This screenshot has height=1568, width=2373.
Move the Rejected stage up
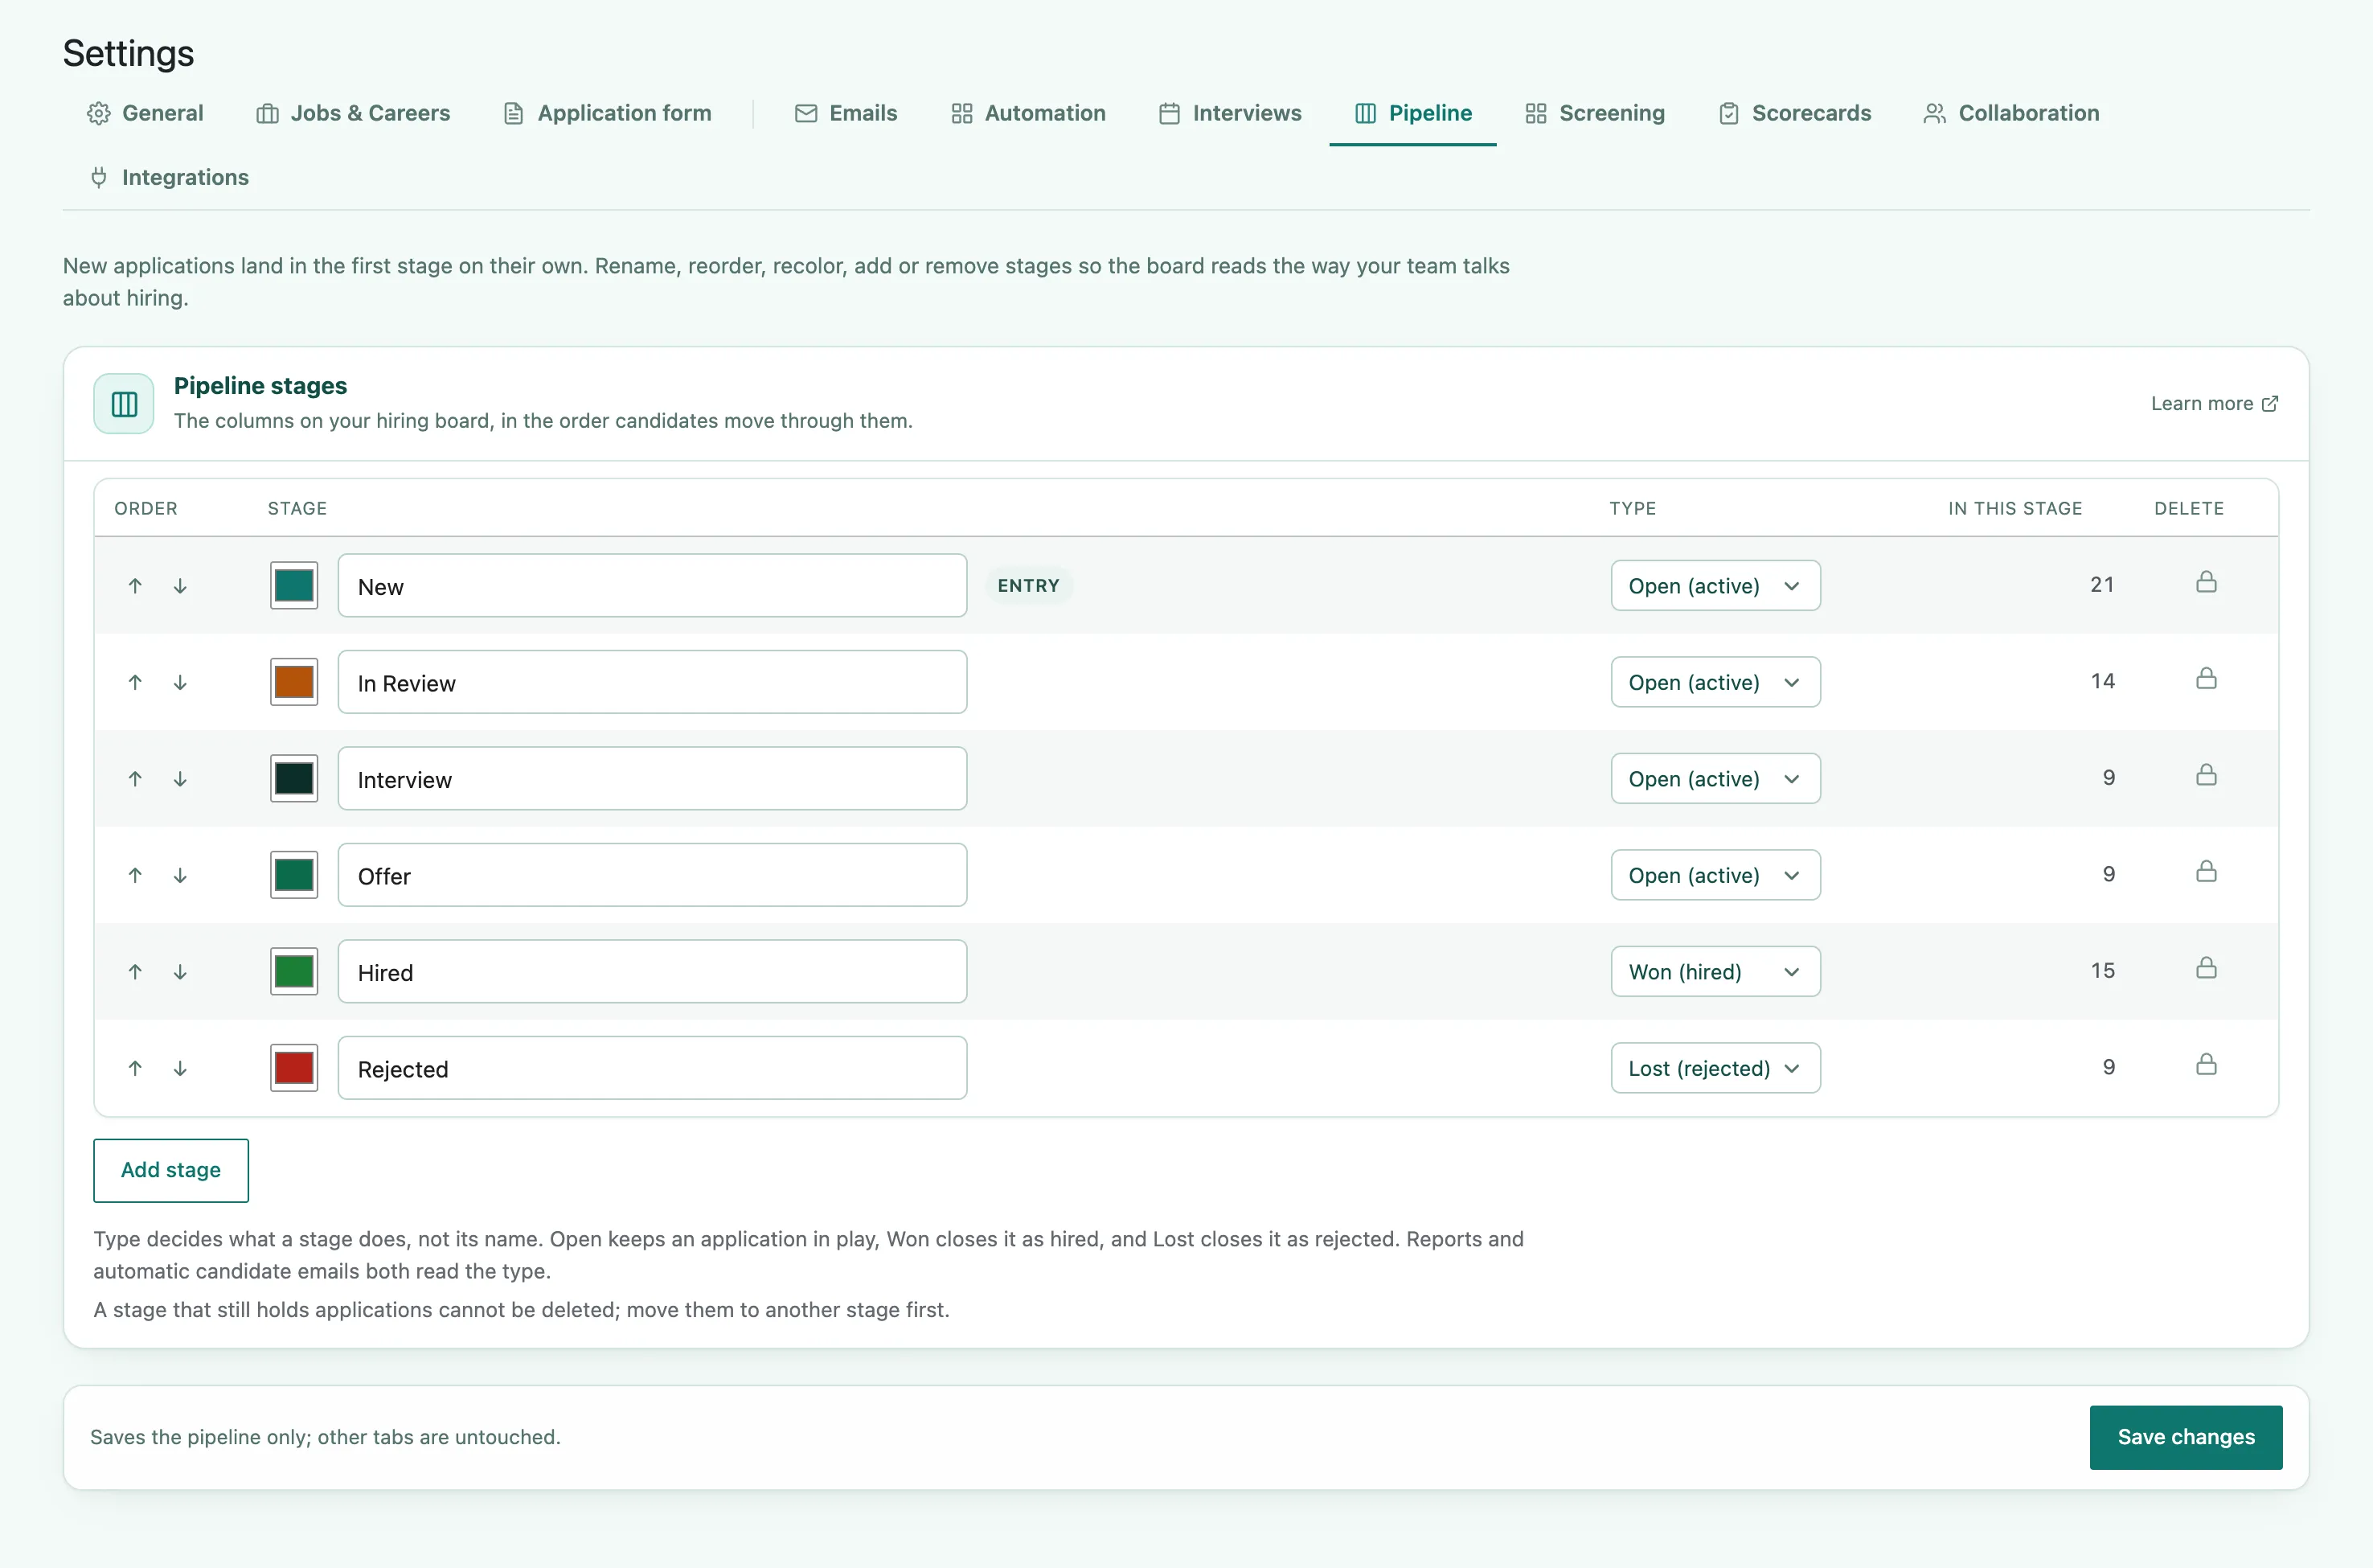[x=135, y=1068]
